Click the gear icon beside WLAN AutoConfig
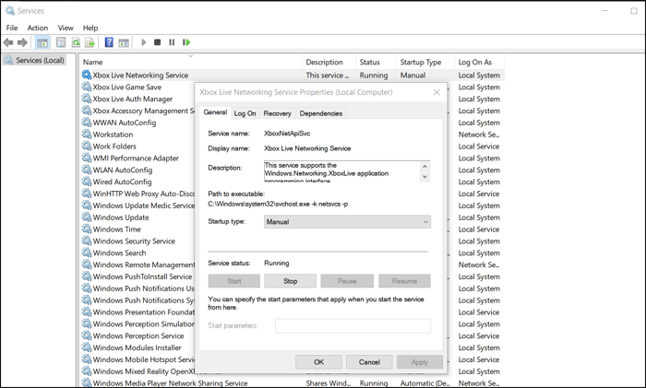 (x=87, y=170)
